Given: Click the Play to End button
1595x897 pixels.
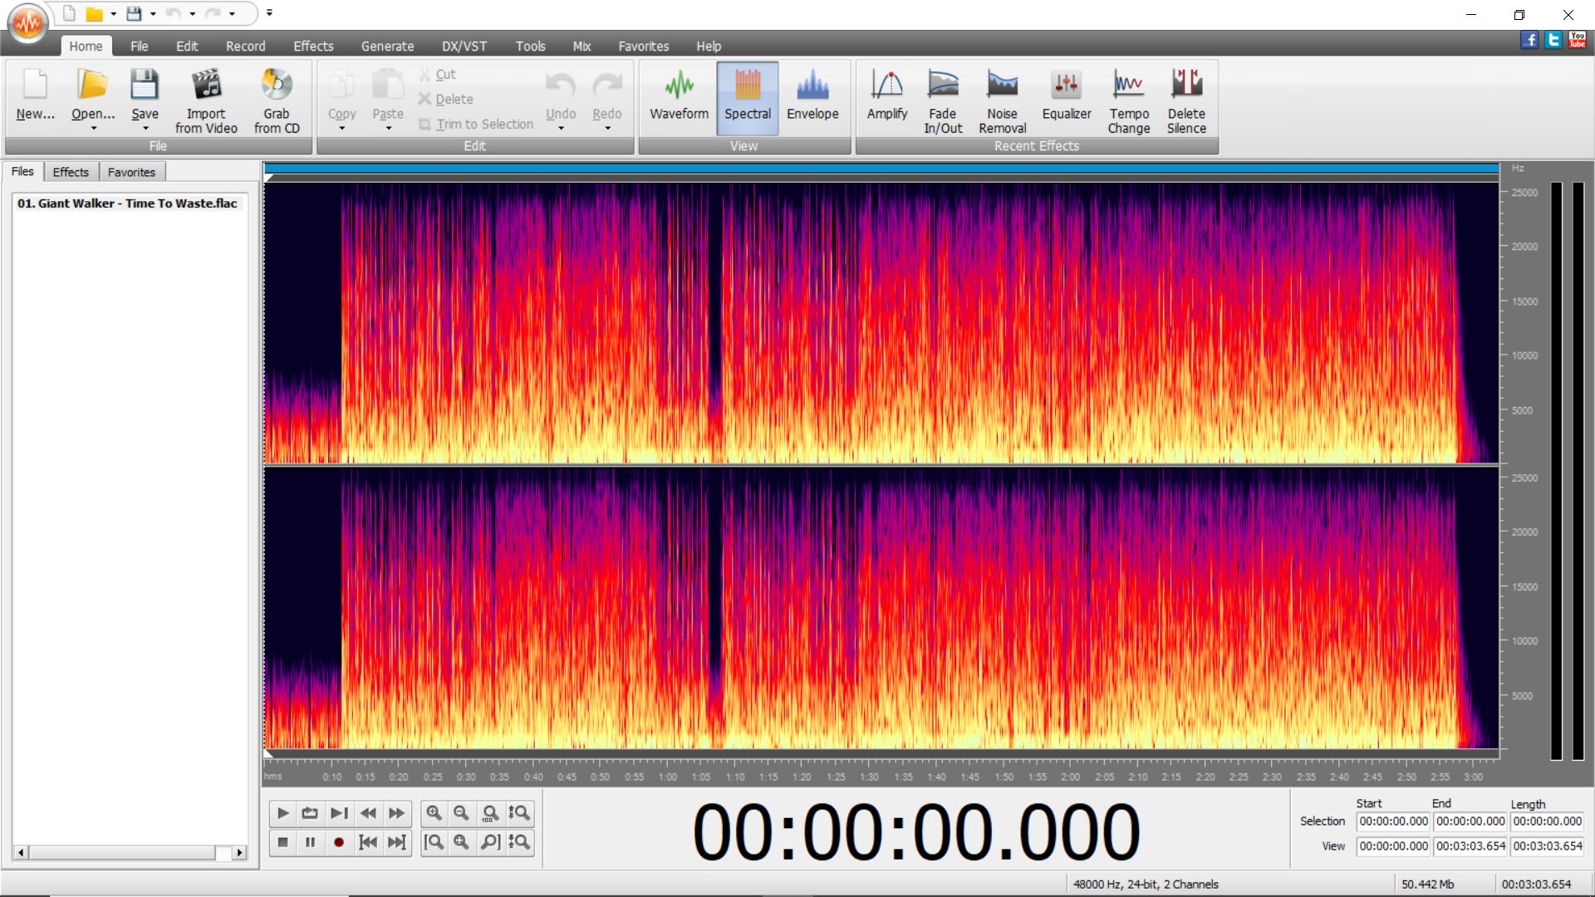Looking at the screenshot, I should tap(339, 813).
